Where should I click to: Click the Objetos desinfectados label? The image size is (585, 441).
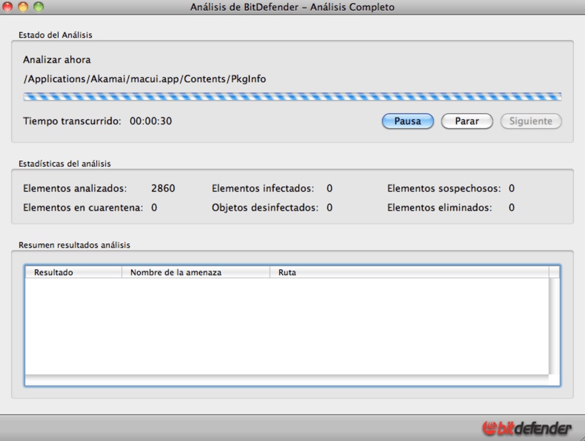265,207
